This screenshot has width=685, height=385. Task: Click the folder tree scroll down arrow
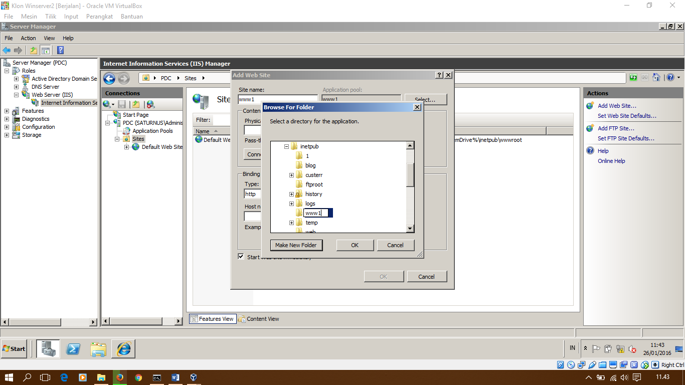click(x=410, y=229)
